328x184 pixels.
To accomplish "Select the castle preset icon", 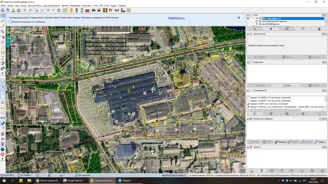I will tap(117, 10).
